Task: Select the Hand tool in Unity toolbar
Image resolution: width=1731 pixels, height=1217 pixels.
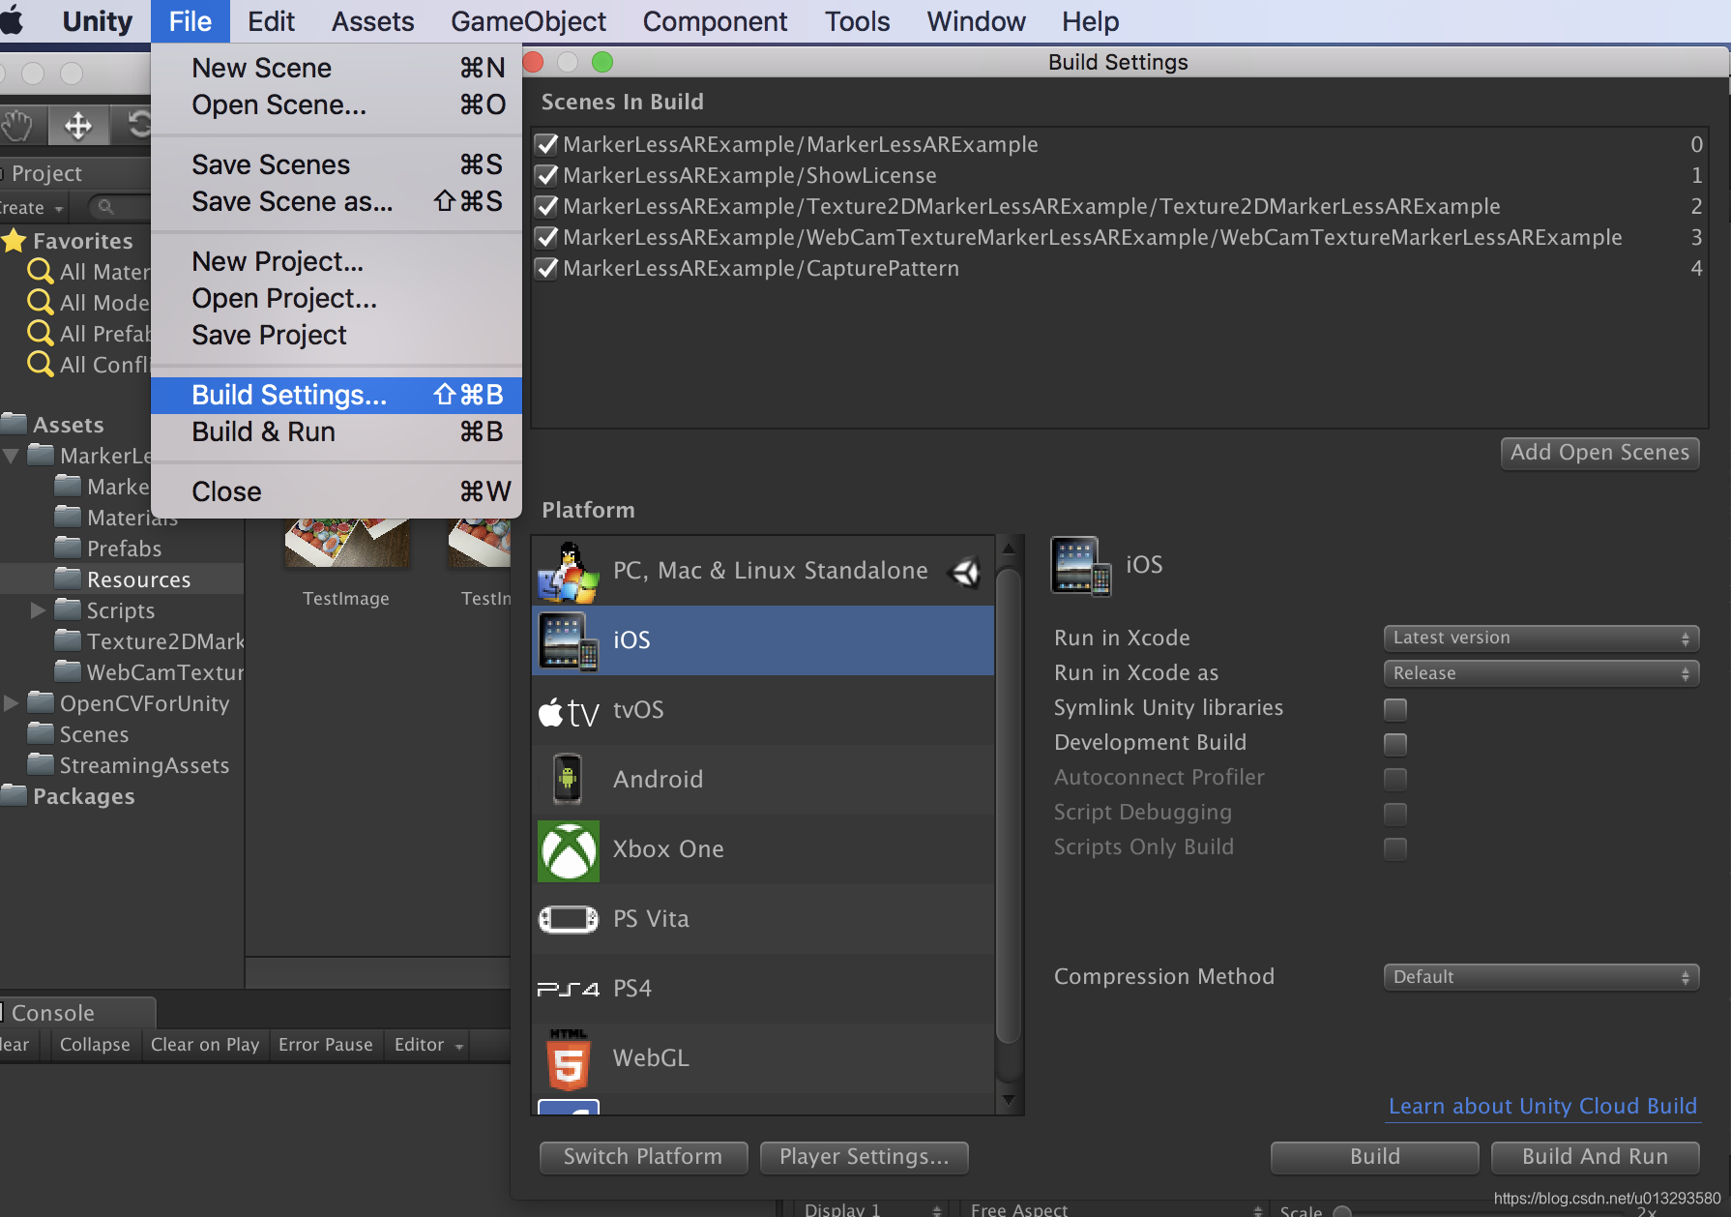Action: [16, 125]
